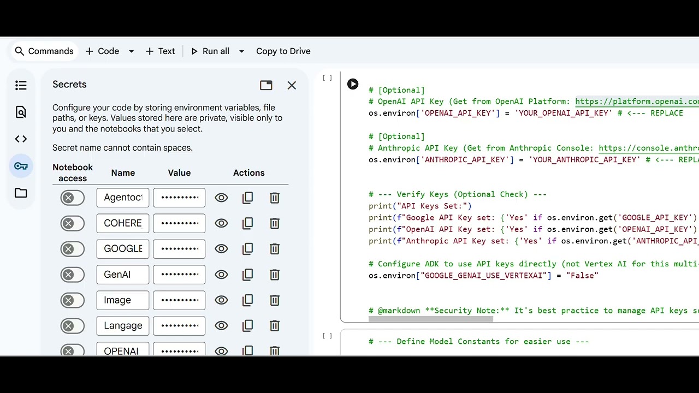The height and width of the screenshot is (393, 699).
Task: Open the Table of contents sidebar icon
Action: (x=21, y=85)
